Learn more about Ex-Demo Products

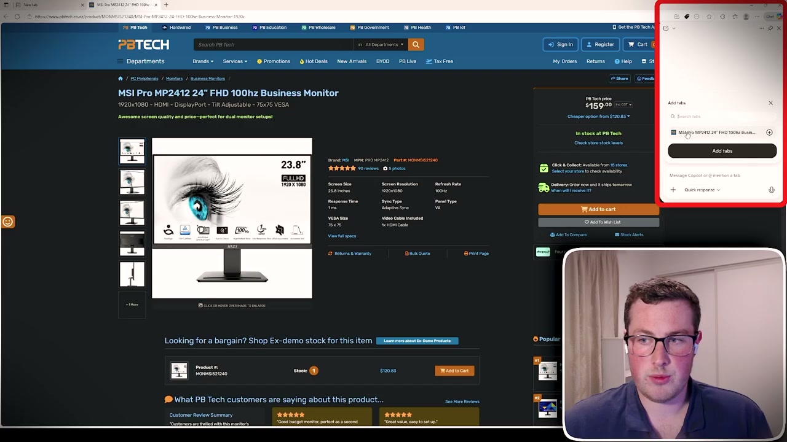417,341
